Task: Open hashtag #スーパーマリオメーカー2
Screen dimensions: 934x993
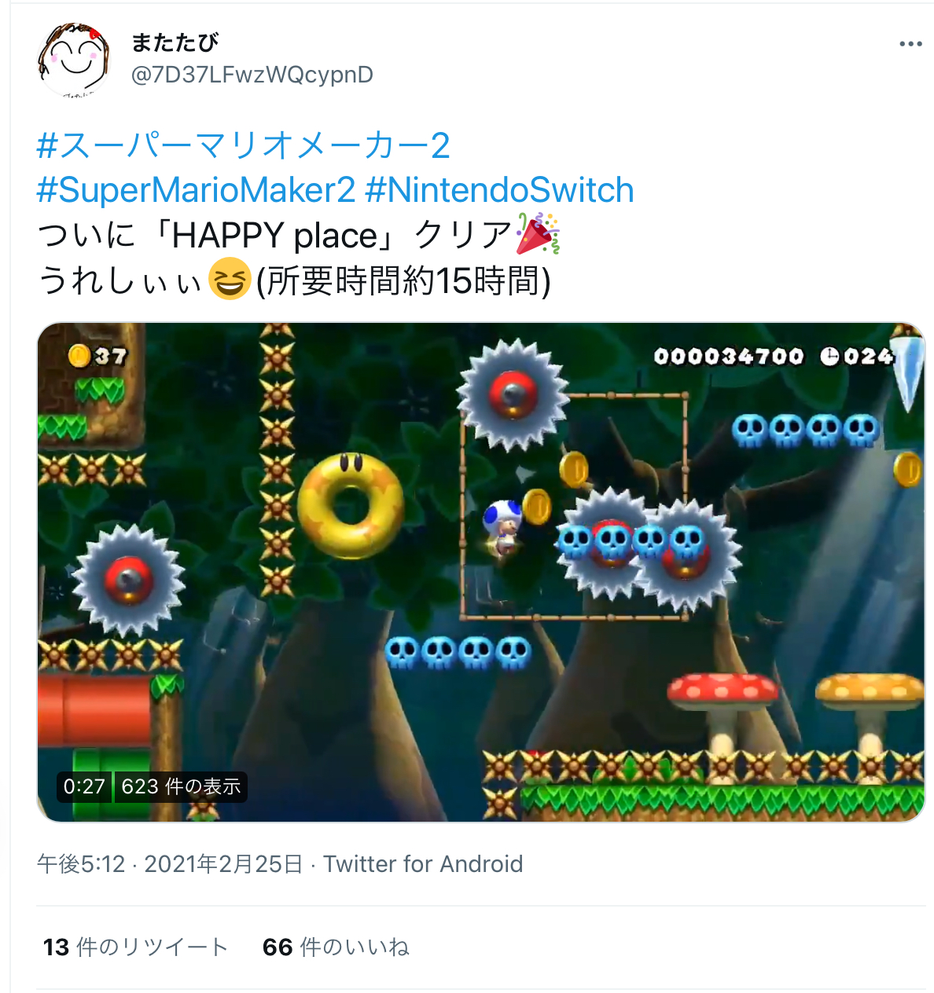Action: 244,146
